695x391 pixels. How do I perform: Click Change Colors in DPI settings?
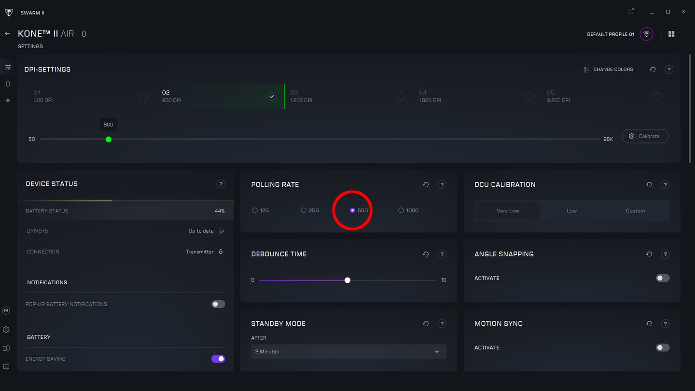608,70
